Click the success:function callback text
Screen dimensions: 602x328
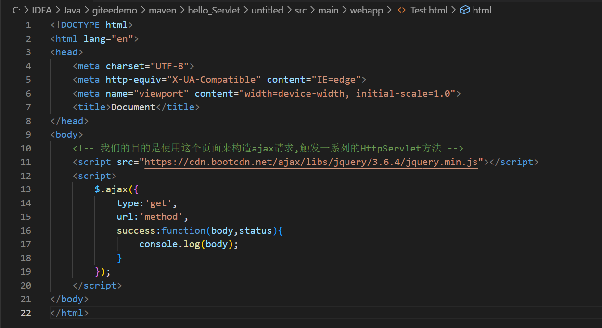tap(200, 230)
